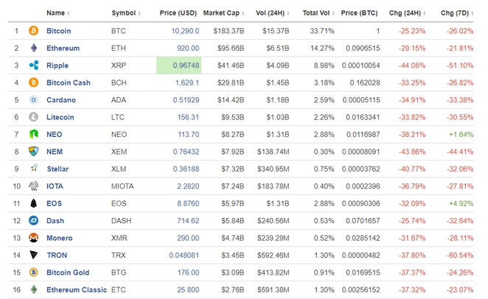Image resolution: width=488 pixels, height=299 pixels.
Task: Click the Price (BTC) column header
Action: pos(360,13)
